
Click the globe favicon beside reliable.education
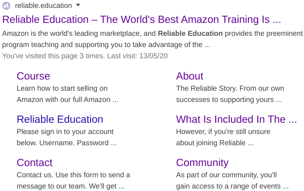(x=6, y=6)
